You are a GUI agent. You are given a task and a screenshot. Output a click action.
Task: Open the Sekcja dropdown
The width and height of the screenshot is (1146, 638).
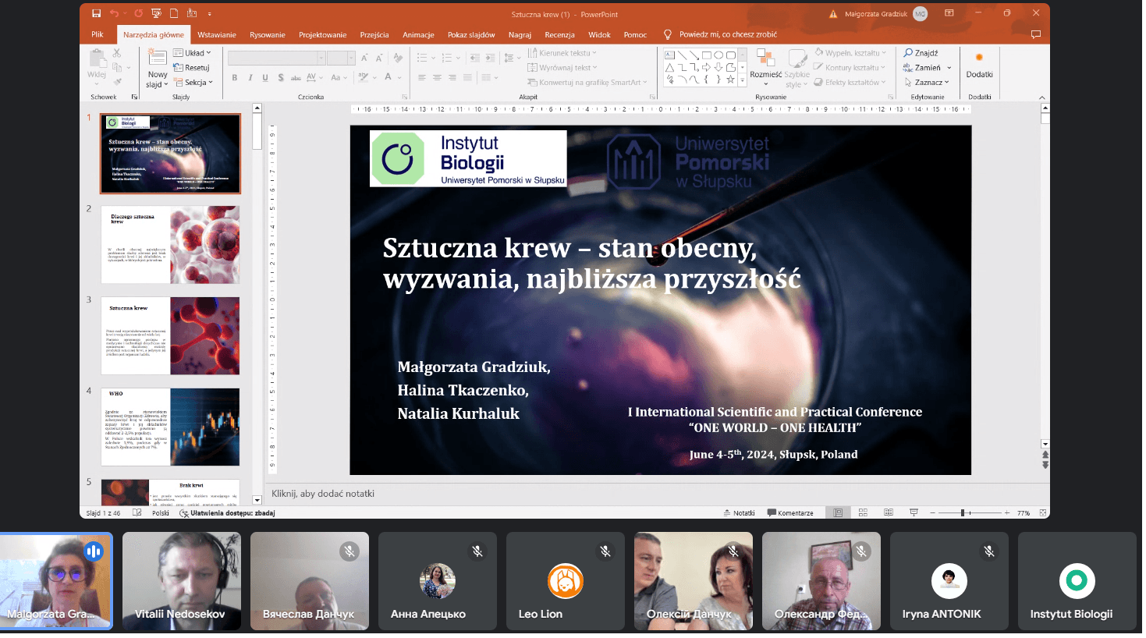coord(193,83)
